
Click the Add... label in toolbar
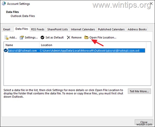coord(13,37)
